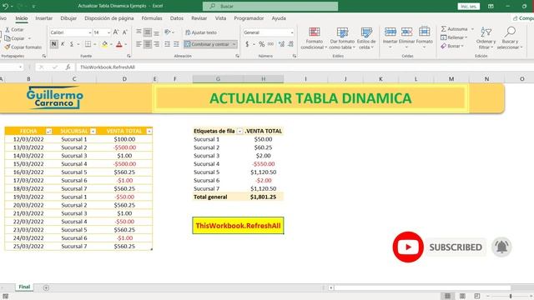Open Dar formato como tabla

click(x=342, y=38)
